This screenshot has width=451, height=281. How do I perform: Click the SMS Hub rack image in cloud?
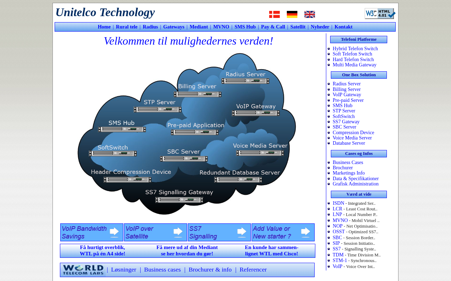click(122, 129)
